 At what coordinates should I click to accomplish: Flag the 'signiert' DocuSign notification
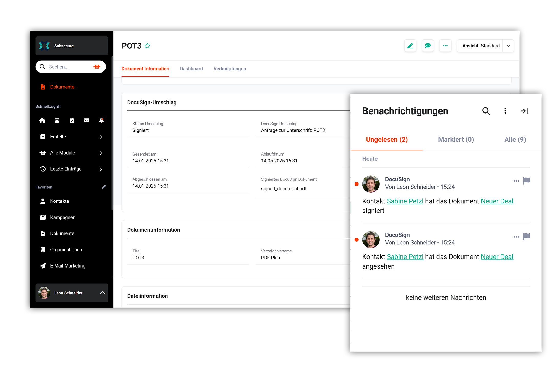point(526,181)
